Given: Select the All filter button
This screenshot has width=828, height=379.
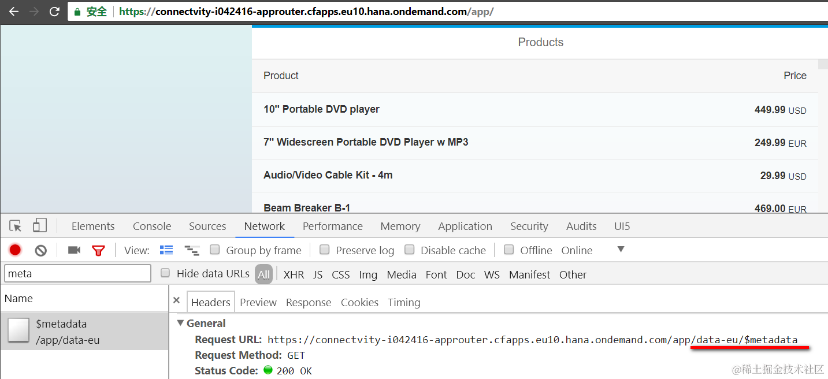Looking at the screenshot, I should 264,274.
